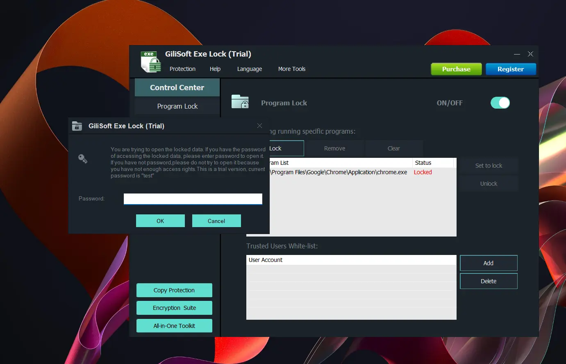
Task: Open the Protection menu
Action: tap(182, 69)
